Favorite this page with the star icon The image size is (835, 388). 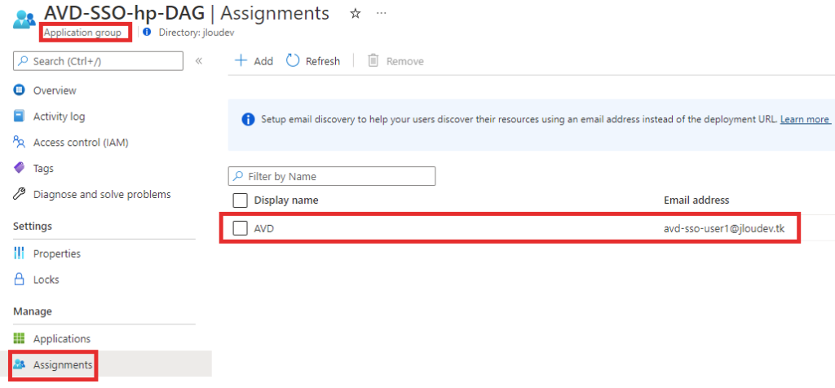click(356, 14)
